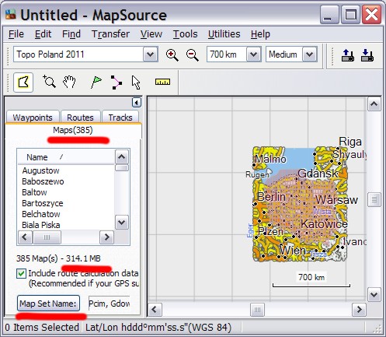Open the File menu
This screenshot has width=386, height=337.
16,34
